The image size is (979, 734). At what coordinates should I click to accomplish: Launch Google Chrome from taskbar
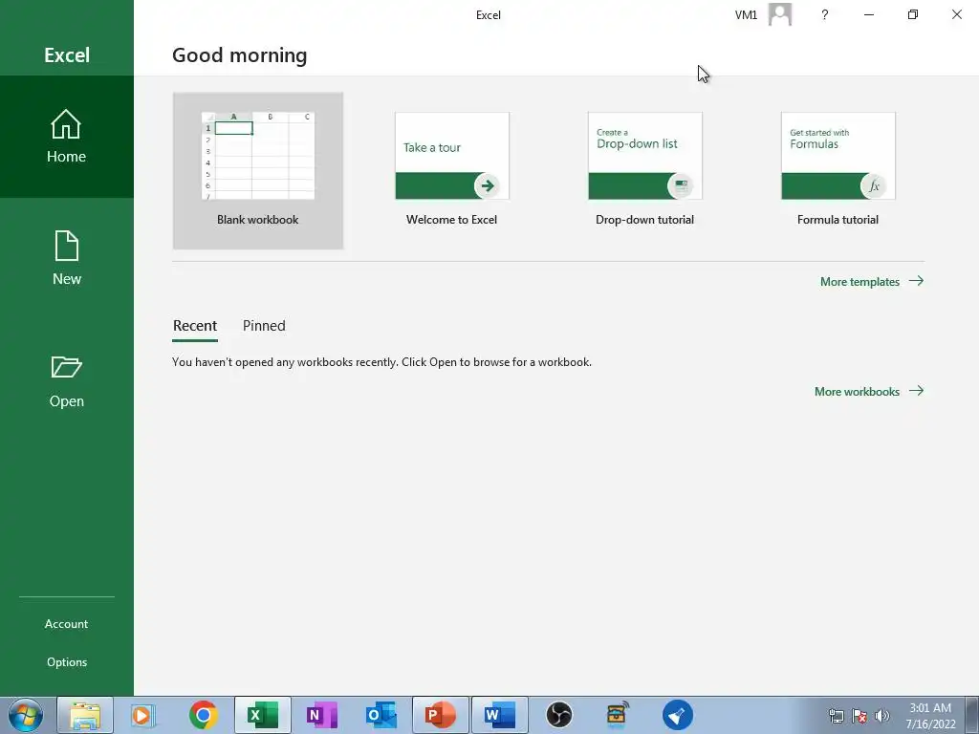[x=203, y=715]
